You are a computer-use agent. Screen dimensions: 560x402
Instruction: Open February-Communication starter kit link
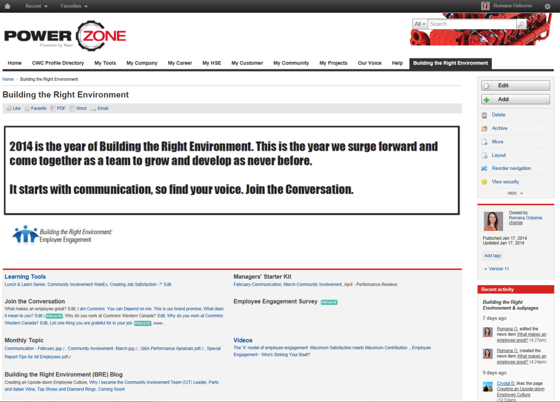click(x=257, y=285)
